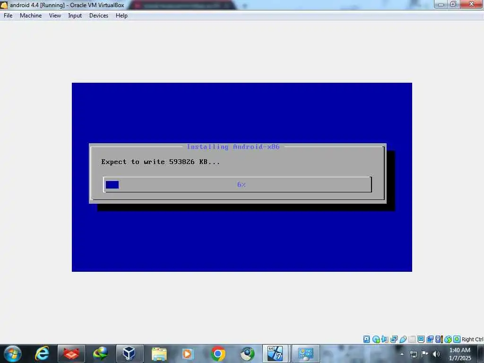Open Google Chrome from the taskbar
This screenshot has height=363, width=484.
pyautogui.click(x=218, y=354)
